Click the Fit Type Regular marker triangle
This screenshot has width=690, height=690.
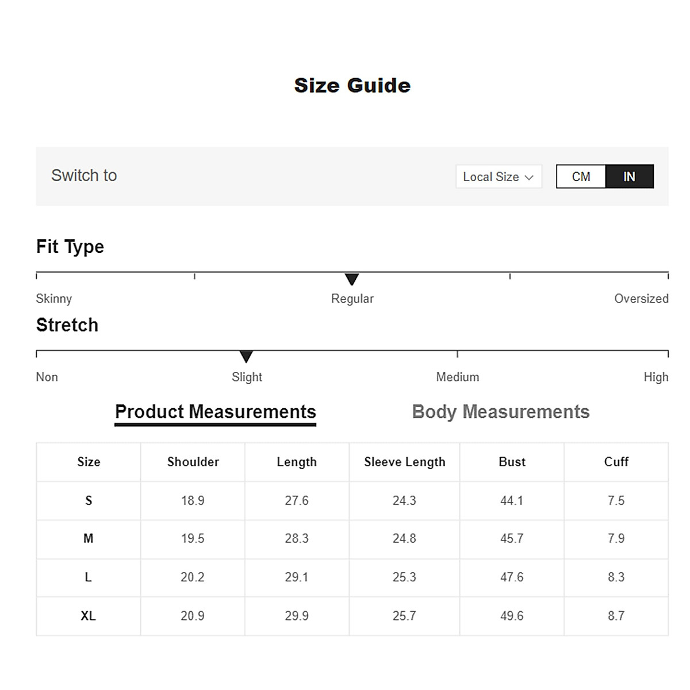[352, 279]
